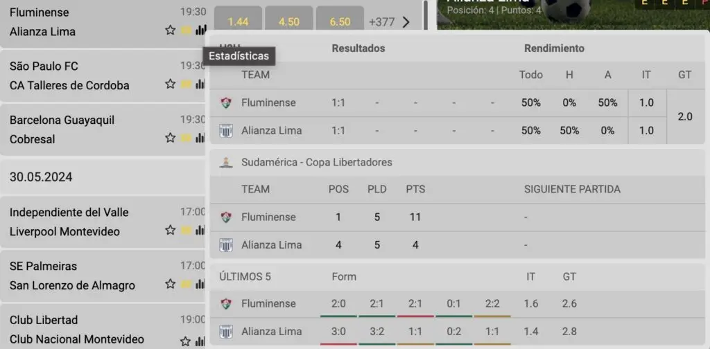Select home win odds 1.44
The image size is (710, 349).
pos(239,21)
